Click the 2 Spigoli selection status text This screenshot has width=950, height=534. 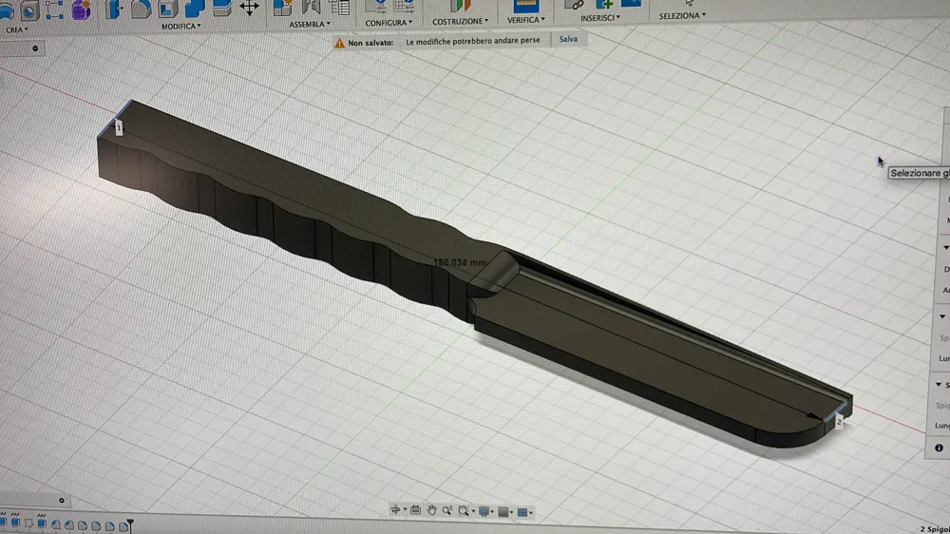(935, 529)
